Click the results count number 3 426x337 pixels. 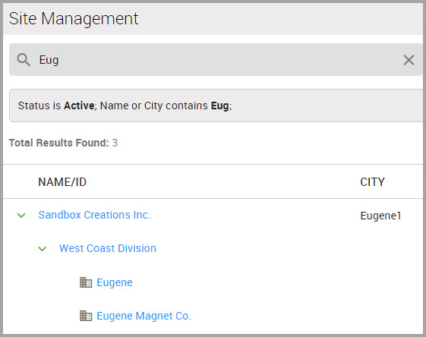115,143
